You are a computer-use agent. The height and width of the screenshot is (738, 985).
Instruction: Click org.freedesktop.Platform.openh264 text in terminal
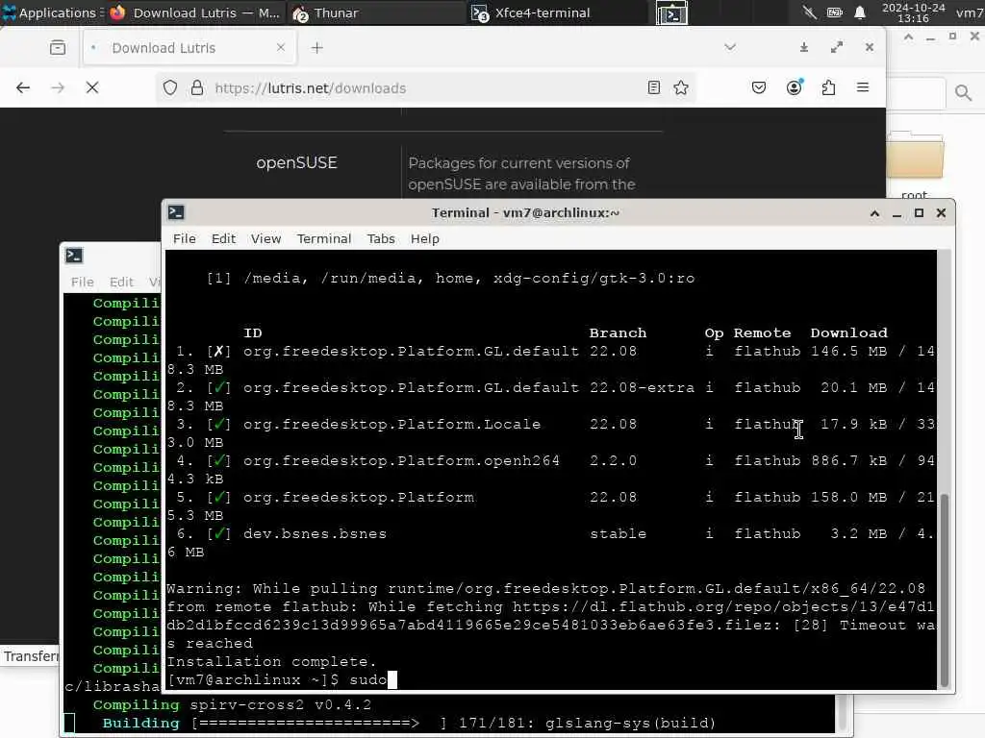401,461
